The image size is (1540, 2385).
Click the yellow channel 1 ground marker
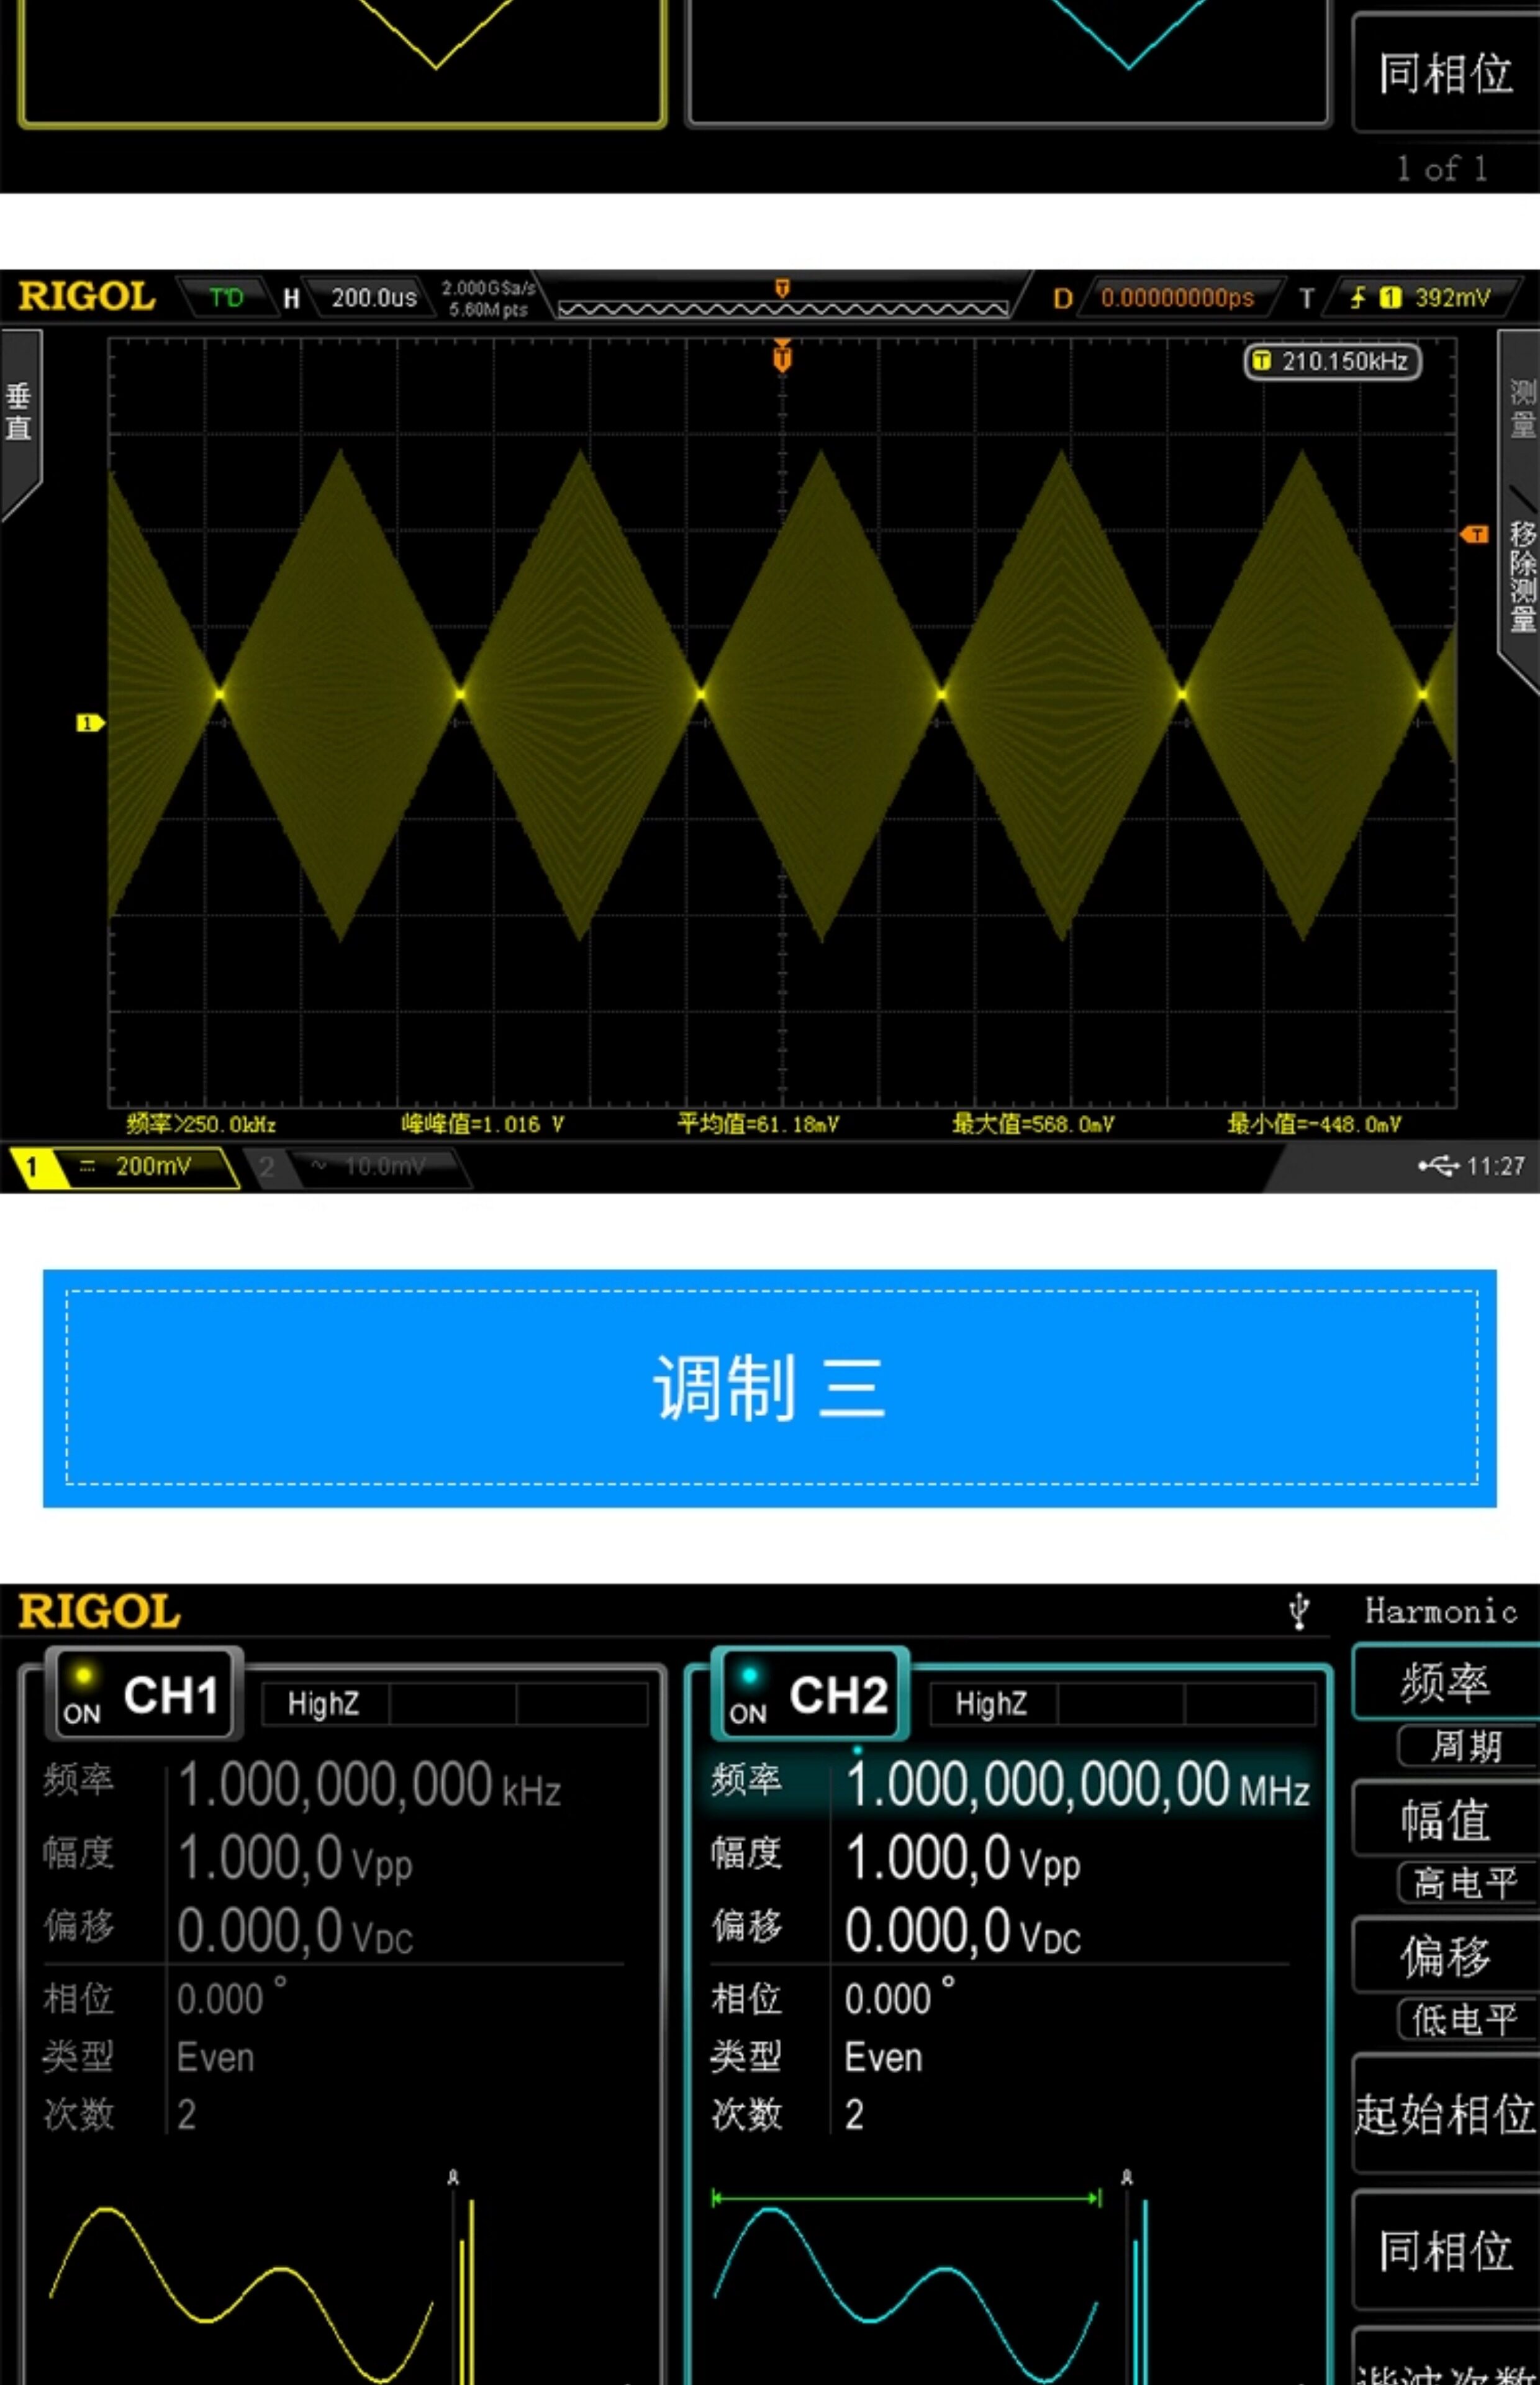[x=90, y=722]
